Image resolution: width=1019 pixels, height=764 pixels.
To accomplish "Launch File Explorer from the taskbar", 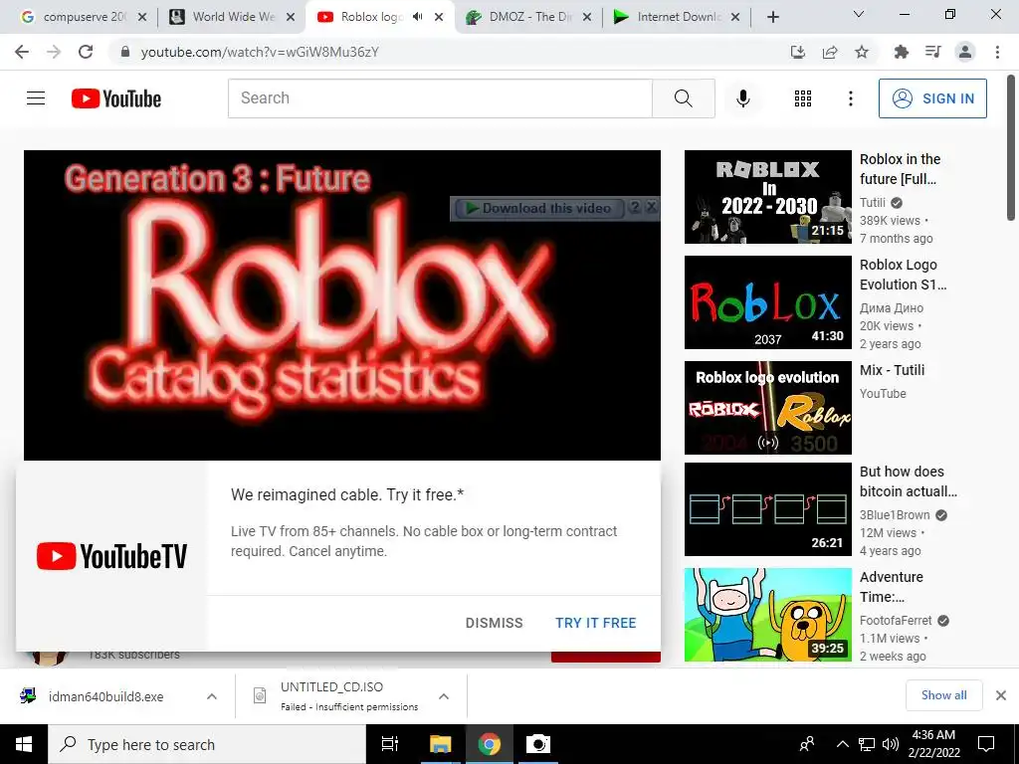I will click(x=440, y=744).
